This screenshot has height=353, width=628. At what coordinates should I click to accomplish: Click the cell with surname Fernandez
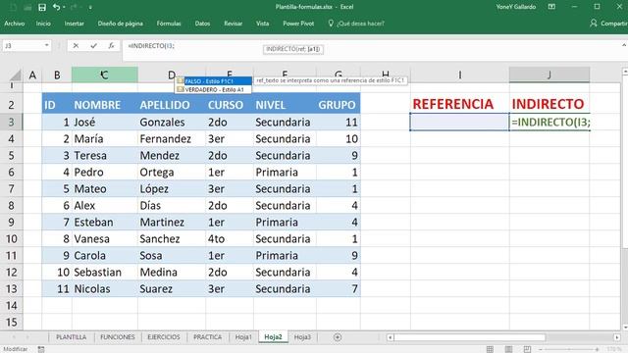pos(172,139)
